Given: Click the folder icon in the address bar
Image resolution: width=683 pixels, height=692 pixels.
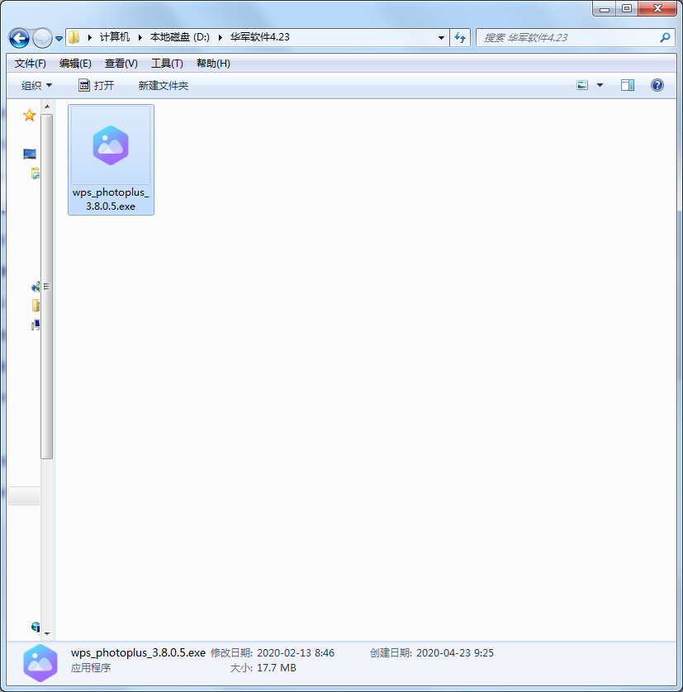Looking at the screenshot, I should point(74,37).
